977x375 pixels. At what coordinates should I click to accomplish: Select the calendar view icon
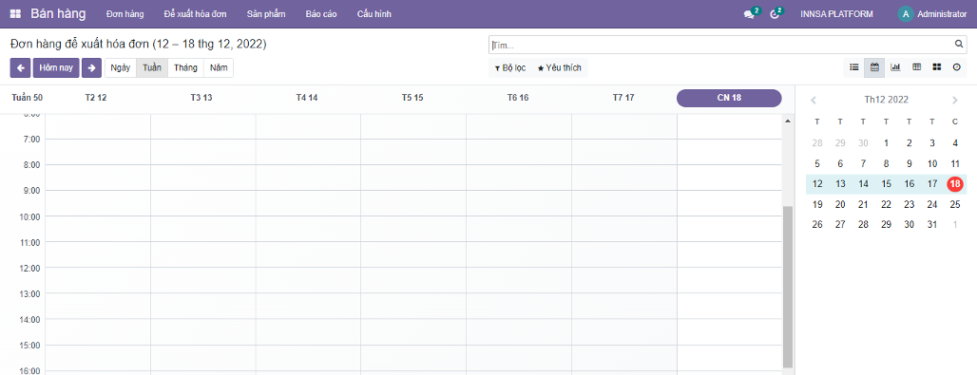tap(874, 67)
